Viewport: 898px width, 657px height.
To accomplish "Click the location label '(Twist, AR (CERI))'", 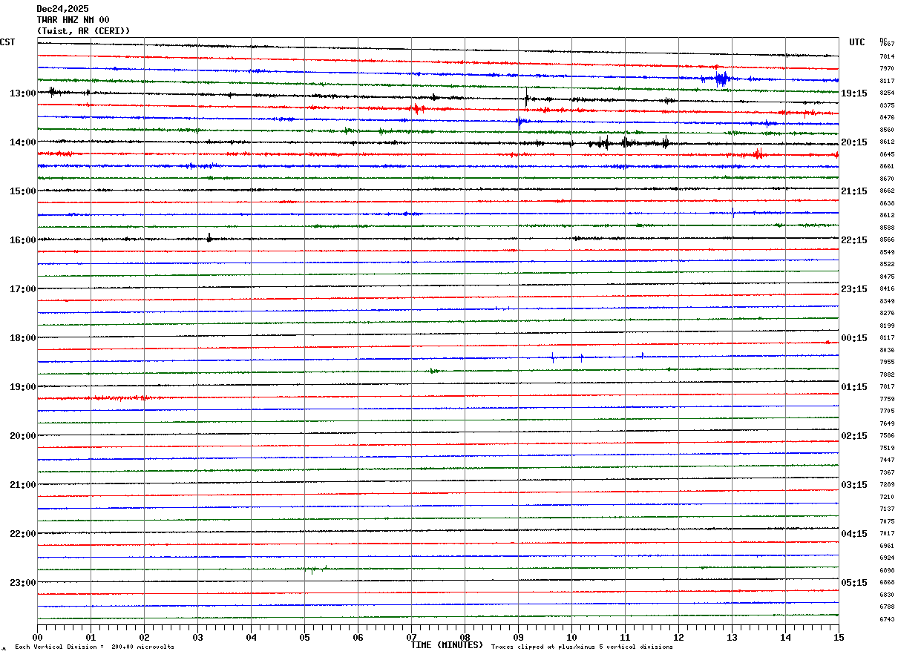I will pos(83,31).
